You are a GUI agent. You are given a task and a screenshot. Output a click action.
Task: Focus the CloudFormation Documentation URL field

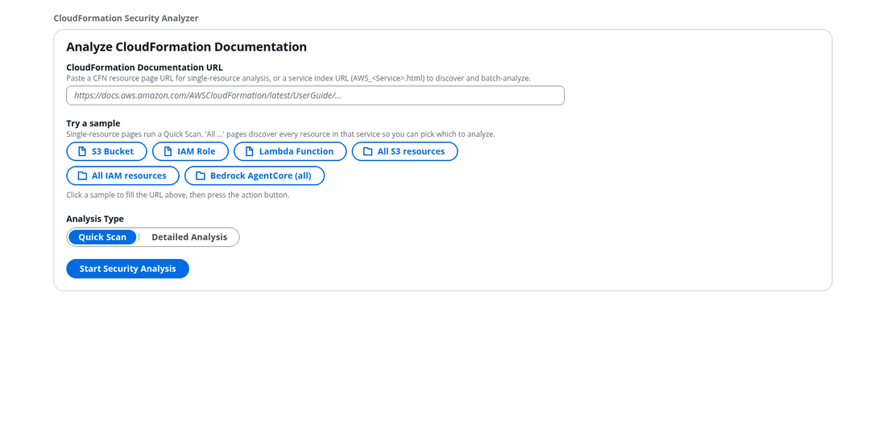[x=315, y=96]
